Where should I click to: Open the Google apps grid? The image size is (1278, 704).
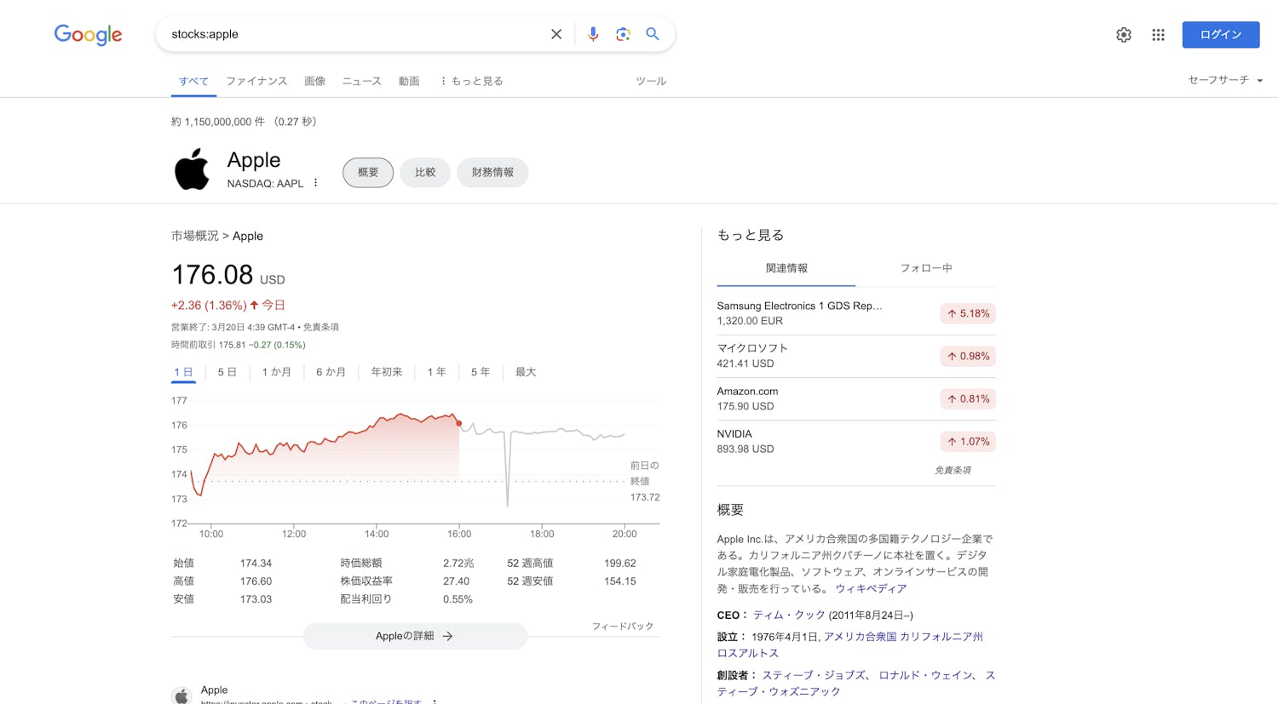click(1158, 35)
